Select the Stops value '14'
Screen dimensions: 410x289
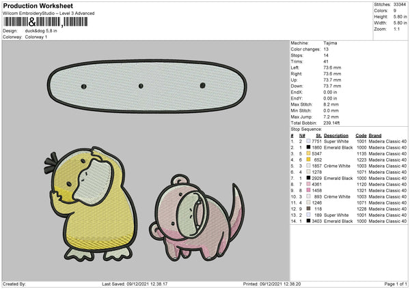tap(326, 55)
